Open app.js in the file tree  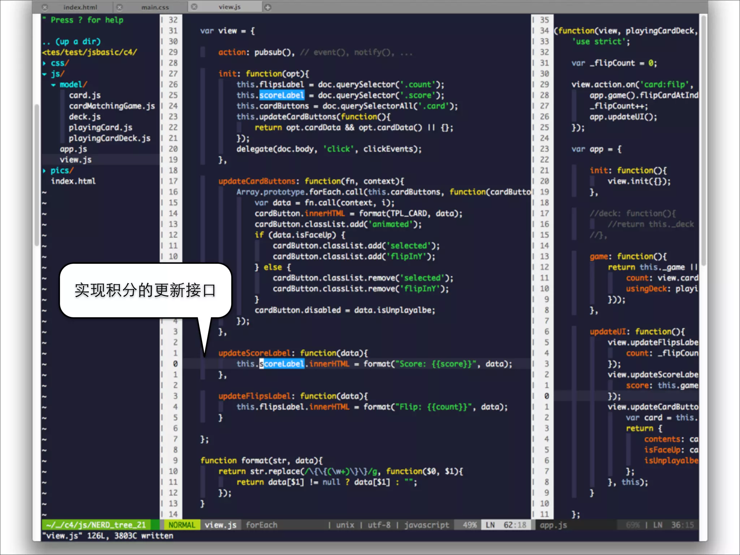tap(73, 149)
